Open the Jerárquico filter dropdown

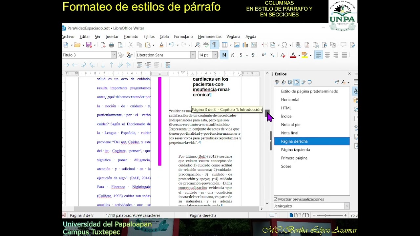(347, 206)
